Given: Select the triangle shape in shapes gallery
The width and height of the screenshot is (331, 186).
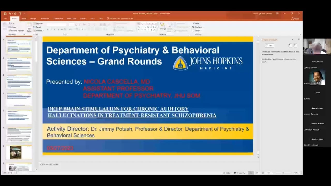Looking at the screenshot, I should 139,27.
